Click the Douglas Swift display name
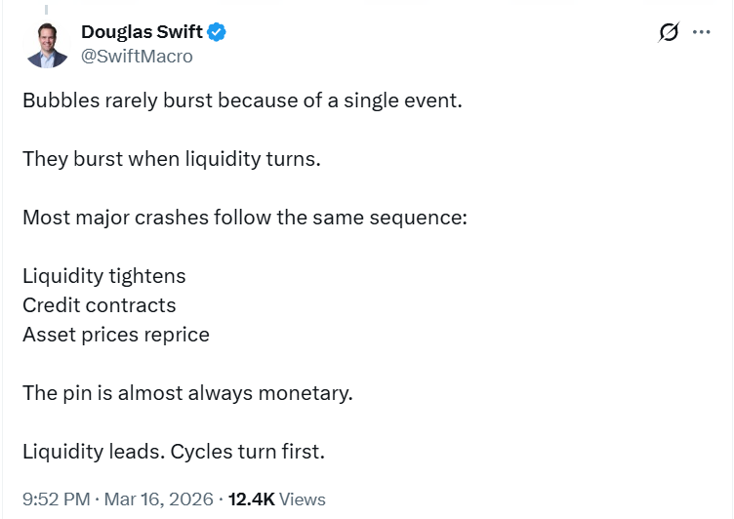 [x=142, y=33]
